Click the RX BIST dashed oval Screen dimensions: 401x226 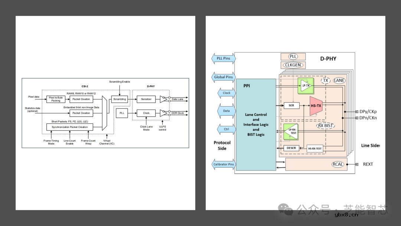pos(326,126)
